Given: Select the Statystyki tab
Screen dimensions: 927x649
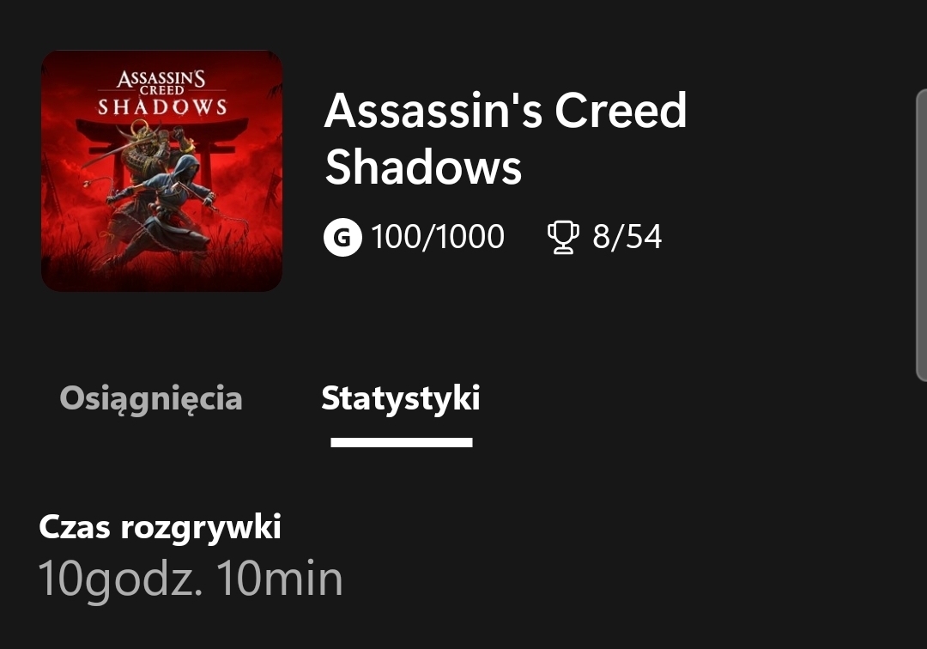Looking at the screenshot, I should coord(400,398).
